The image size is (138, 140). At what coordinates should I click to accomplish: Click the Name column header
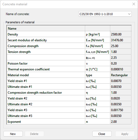tap(46, 28)
